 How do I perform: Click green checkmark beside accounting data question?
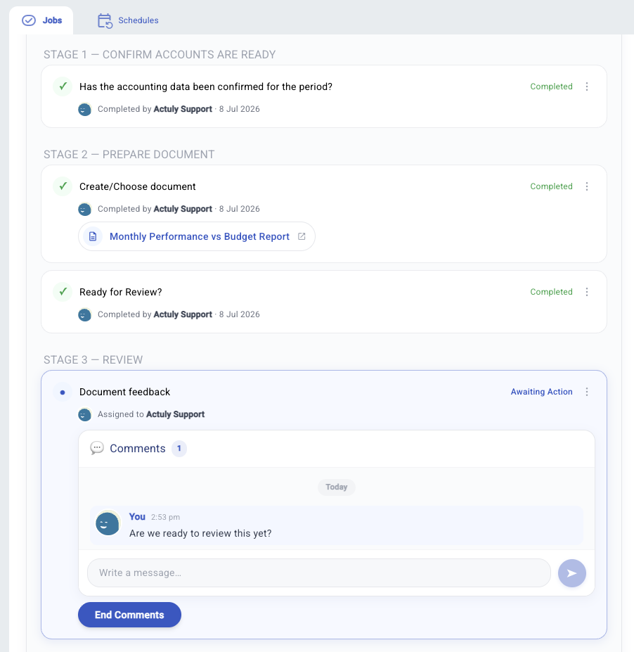pyautogui.click(x=63, y=87)
